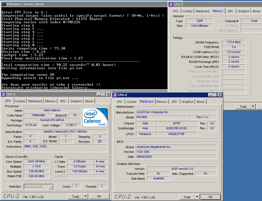This screenshot has height=201, width=262.
Task: Click the CPU-Z icon in the CPU window title bar
Action: (3, 94)
